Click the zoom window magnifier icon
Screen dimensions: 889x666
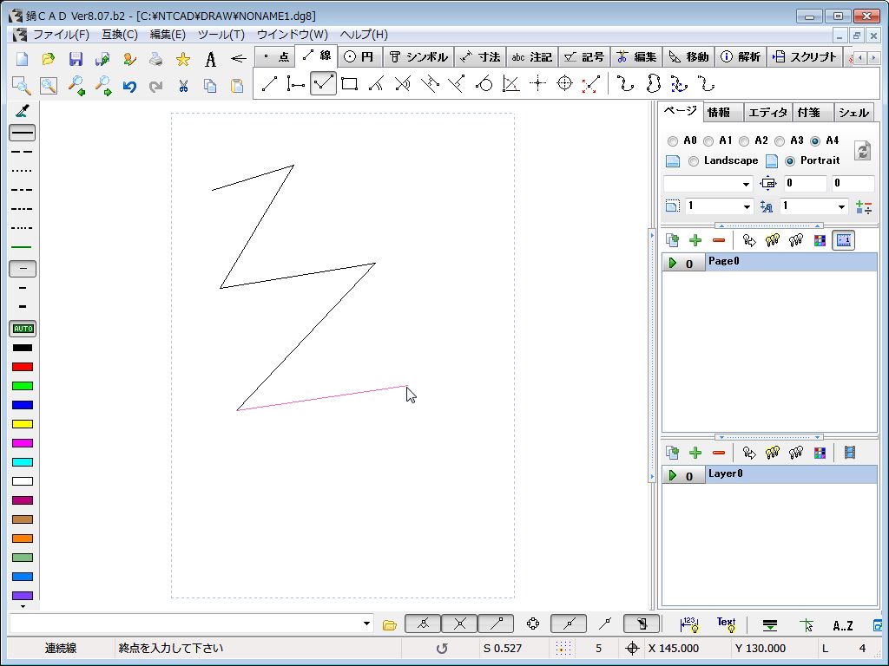[22, 86]
